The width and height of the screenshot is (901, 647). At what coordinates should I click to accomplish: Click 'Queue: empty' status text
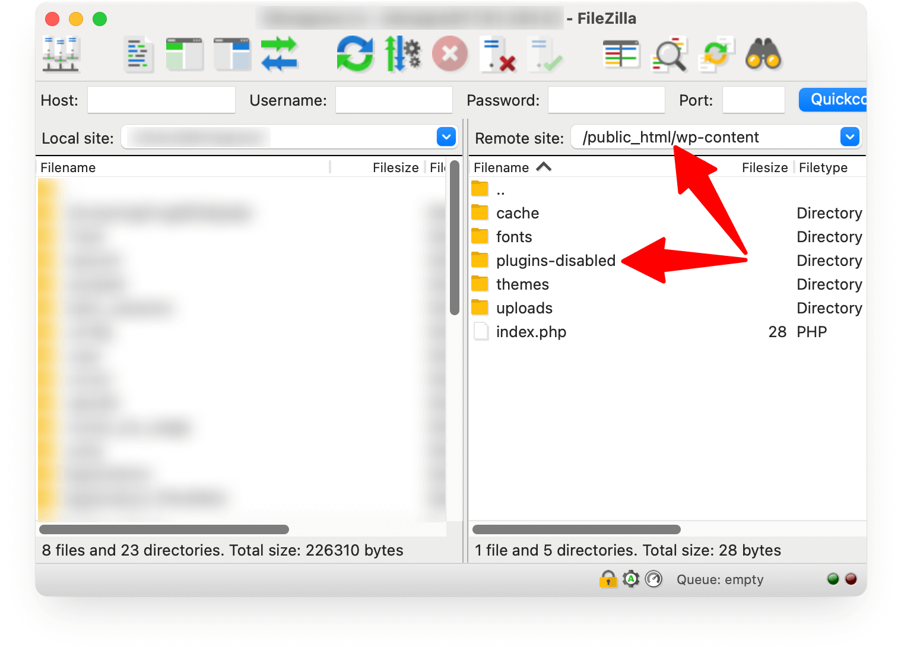[720, 579]
